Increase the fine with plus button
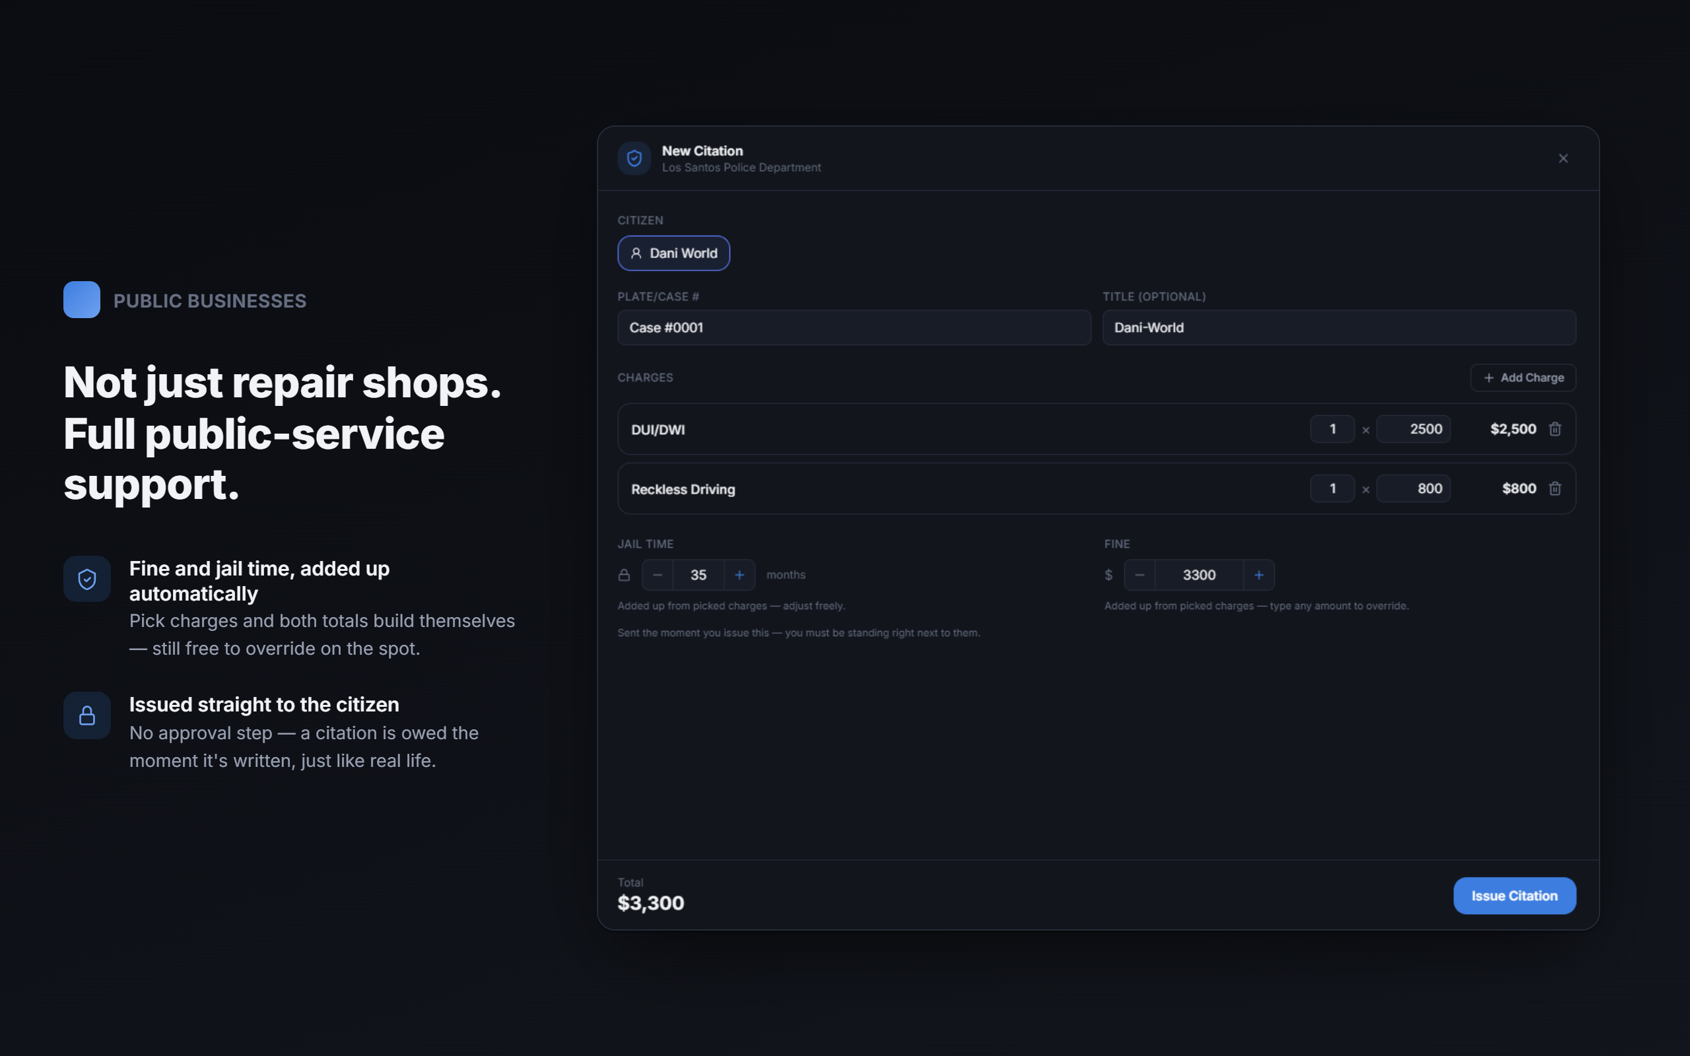Viewport: 1690px width, 1056px height. pos(1258,575)
